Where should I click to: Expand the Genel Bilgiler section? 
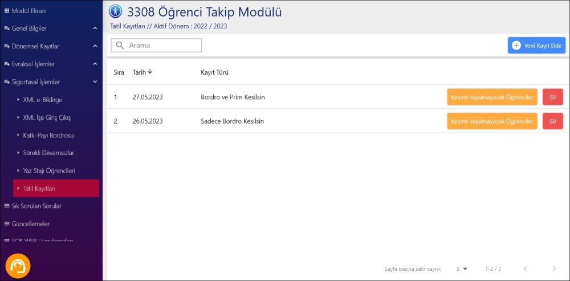[x=95, y=28]
